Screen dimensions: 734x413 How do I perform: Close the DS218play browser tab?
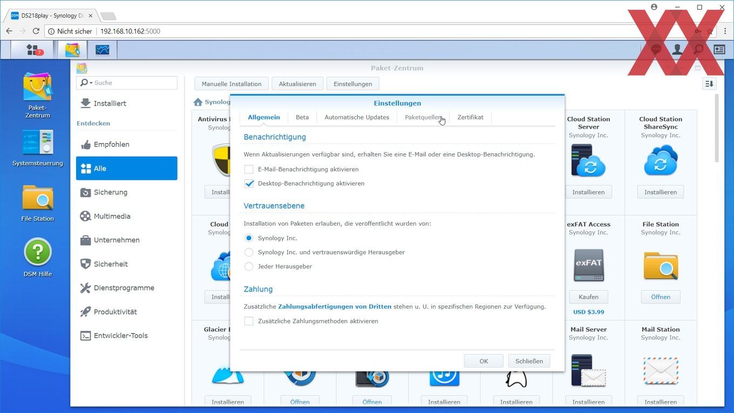(91, 16)
